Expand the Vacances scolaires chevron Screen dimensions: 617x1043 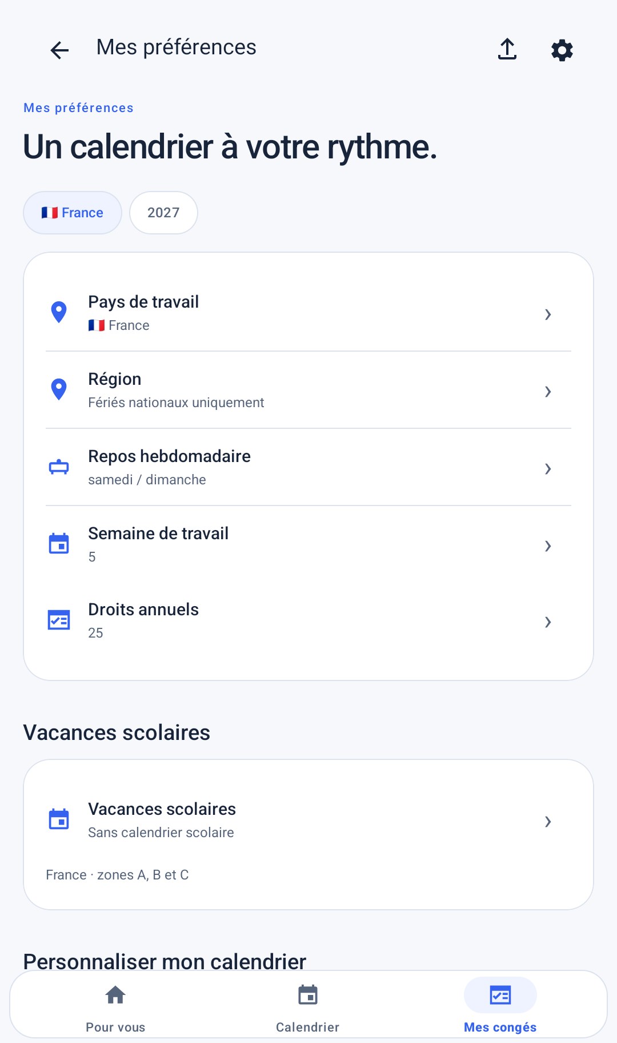tap(548, 822)
